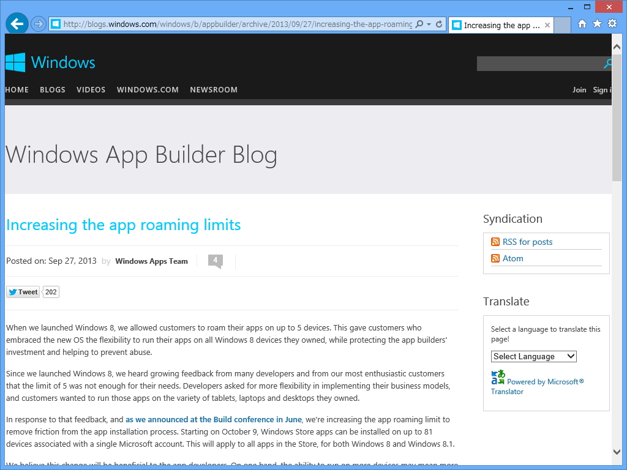This screenshot has width=627, height=470.
Task: Open the NEWSROOM navigation item
Action: pos(214,89)
